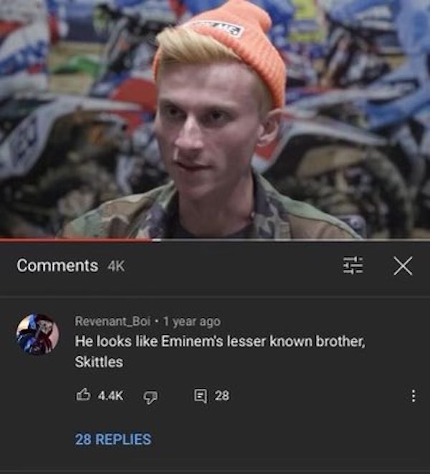Open the Revenant_Boi username link
This screenshot has width=430, height=474.
[x=113, y=321]
